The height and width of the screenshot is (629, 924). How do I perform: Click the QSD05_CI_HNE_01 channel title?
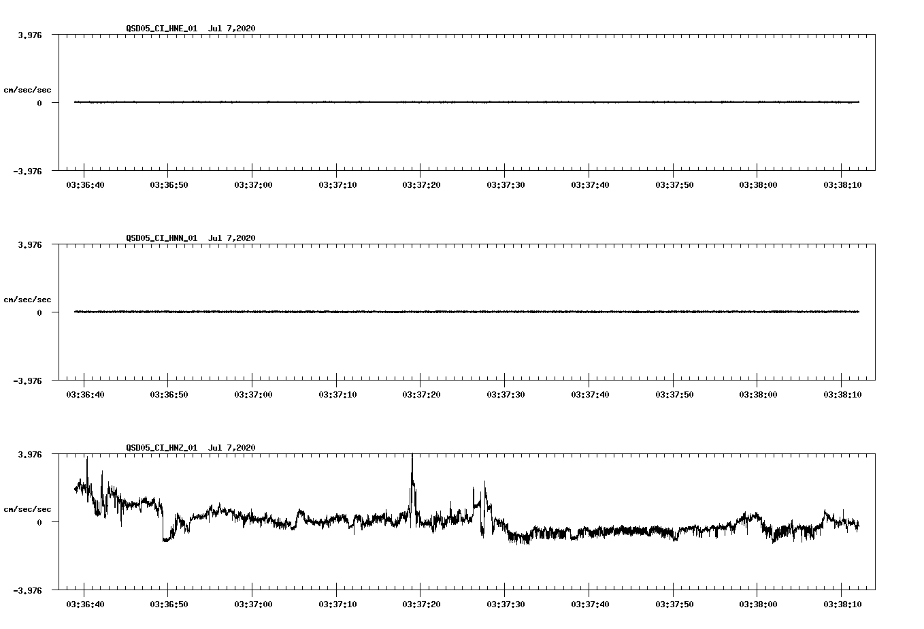[x=162, y=29]
